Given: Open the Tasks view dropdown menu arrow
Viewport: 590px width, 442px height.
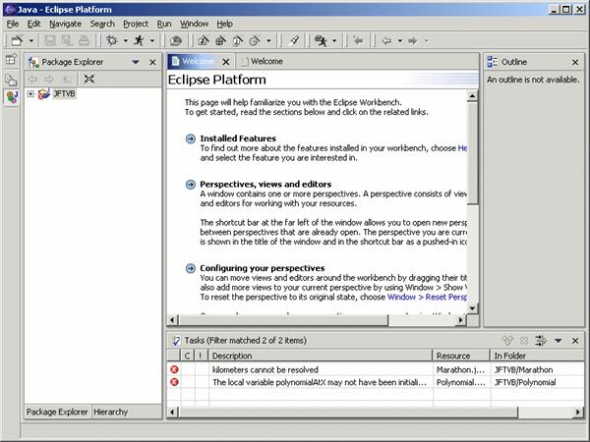Looking at the screenshot, I should 559,340.
